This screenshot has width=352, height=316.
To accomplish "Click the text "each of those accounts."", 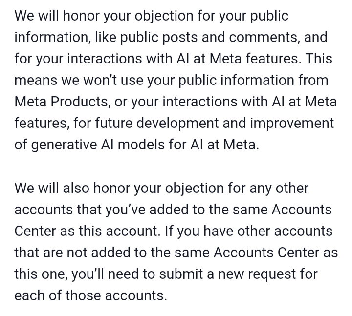I will pos(91,295).
